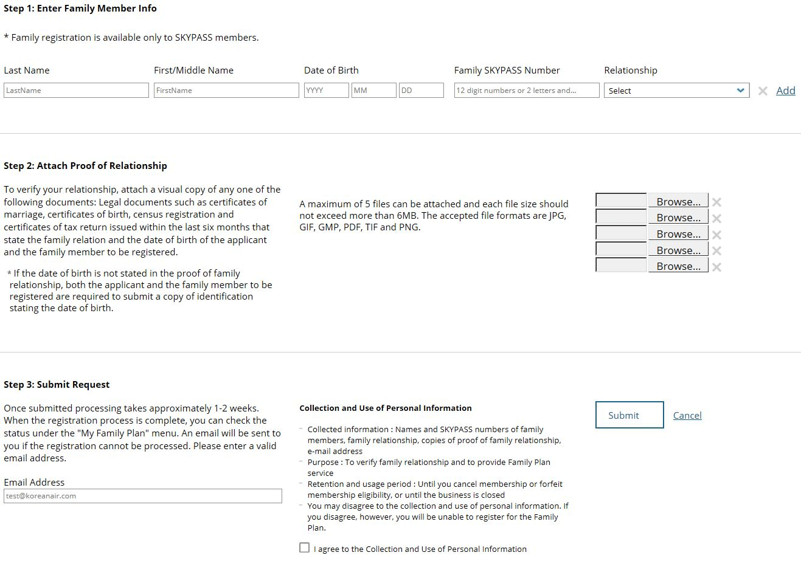The image size is (801, 561).
Task: Open the Relationship Select dropdown
Action: [676, 91]
